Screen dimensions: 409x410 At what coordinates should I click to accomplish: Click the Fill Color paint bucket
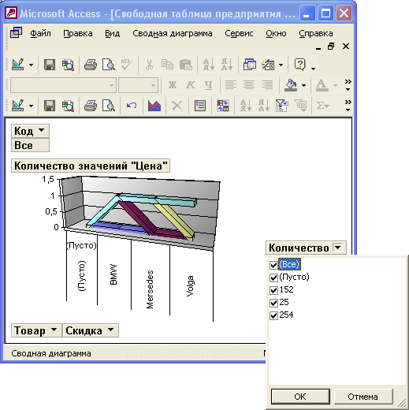point(291,85)
